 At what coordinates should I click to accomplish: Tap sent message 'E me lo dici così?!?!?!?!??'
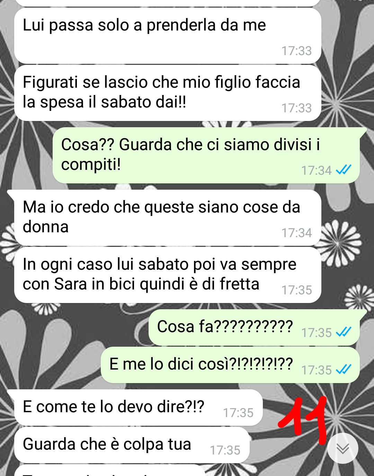(230, 365)
